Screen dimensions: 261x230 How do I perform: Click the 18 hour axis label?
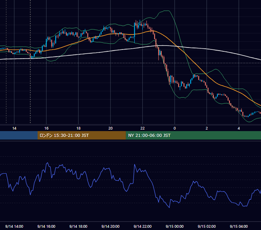point(78,128)
